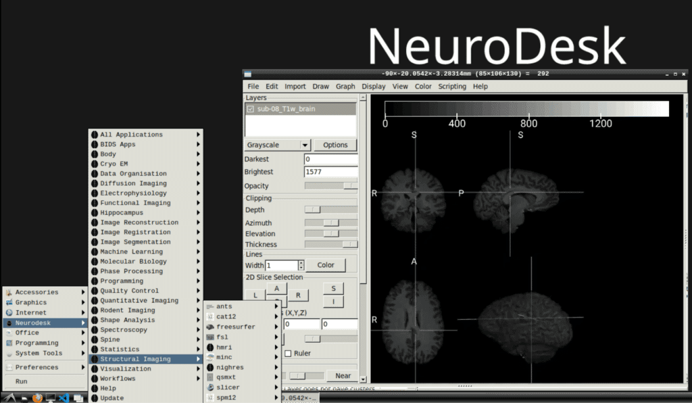Click the lines Color button
This screenshot has width=692, height=403.
point(326,265)
